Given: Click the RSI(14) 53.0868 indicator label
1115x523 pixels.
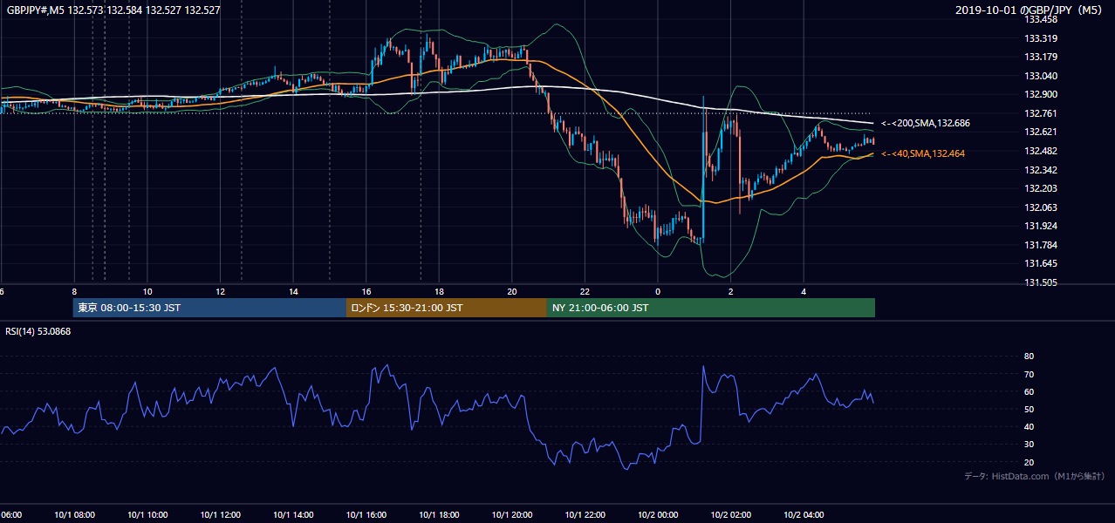Looking at the screenshot, I should (x=38, y=331).
